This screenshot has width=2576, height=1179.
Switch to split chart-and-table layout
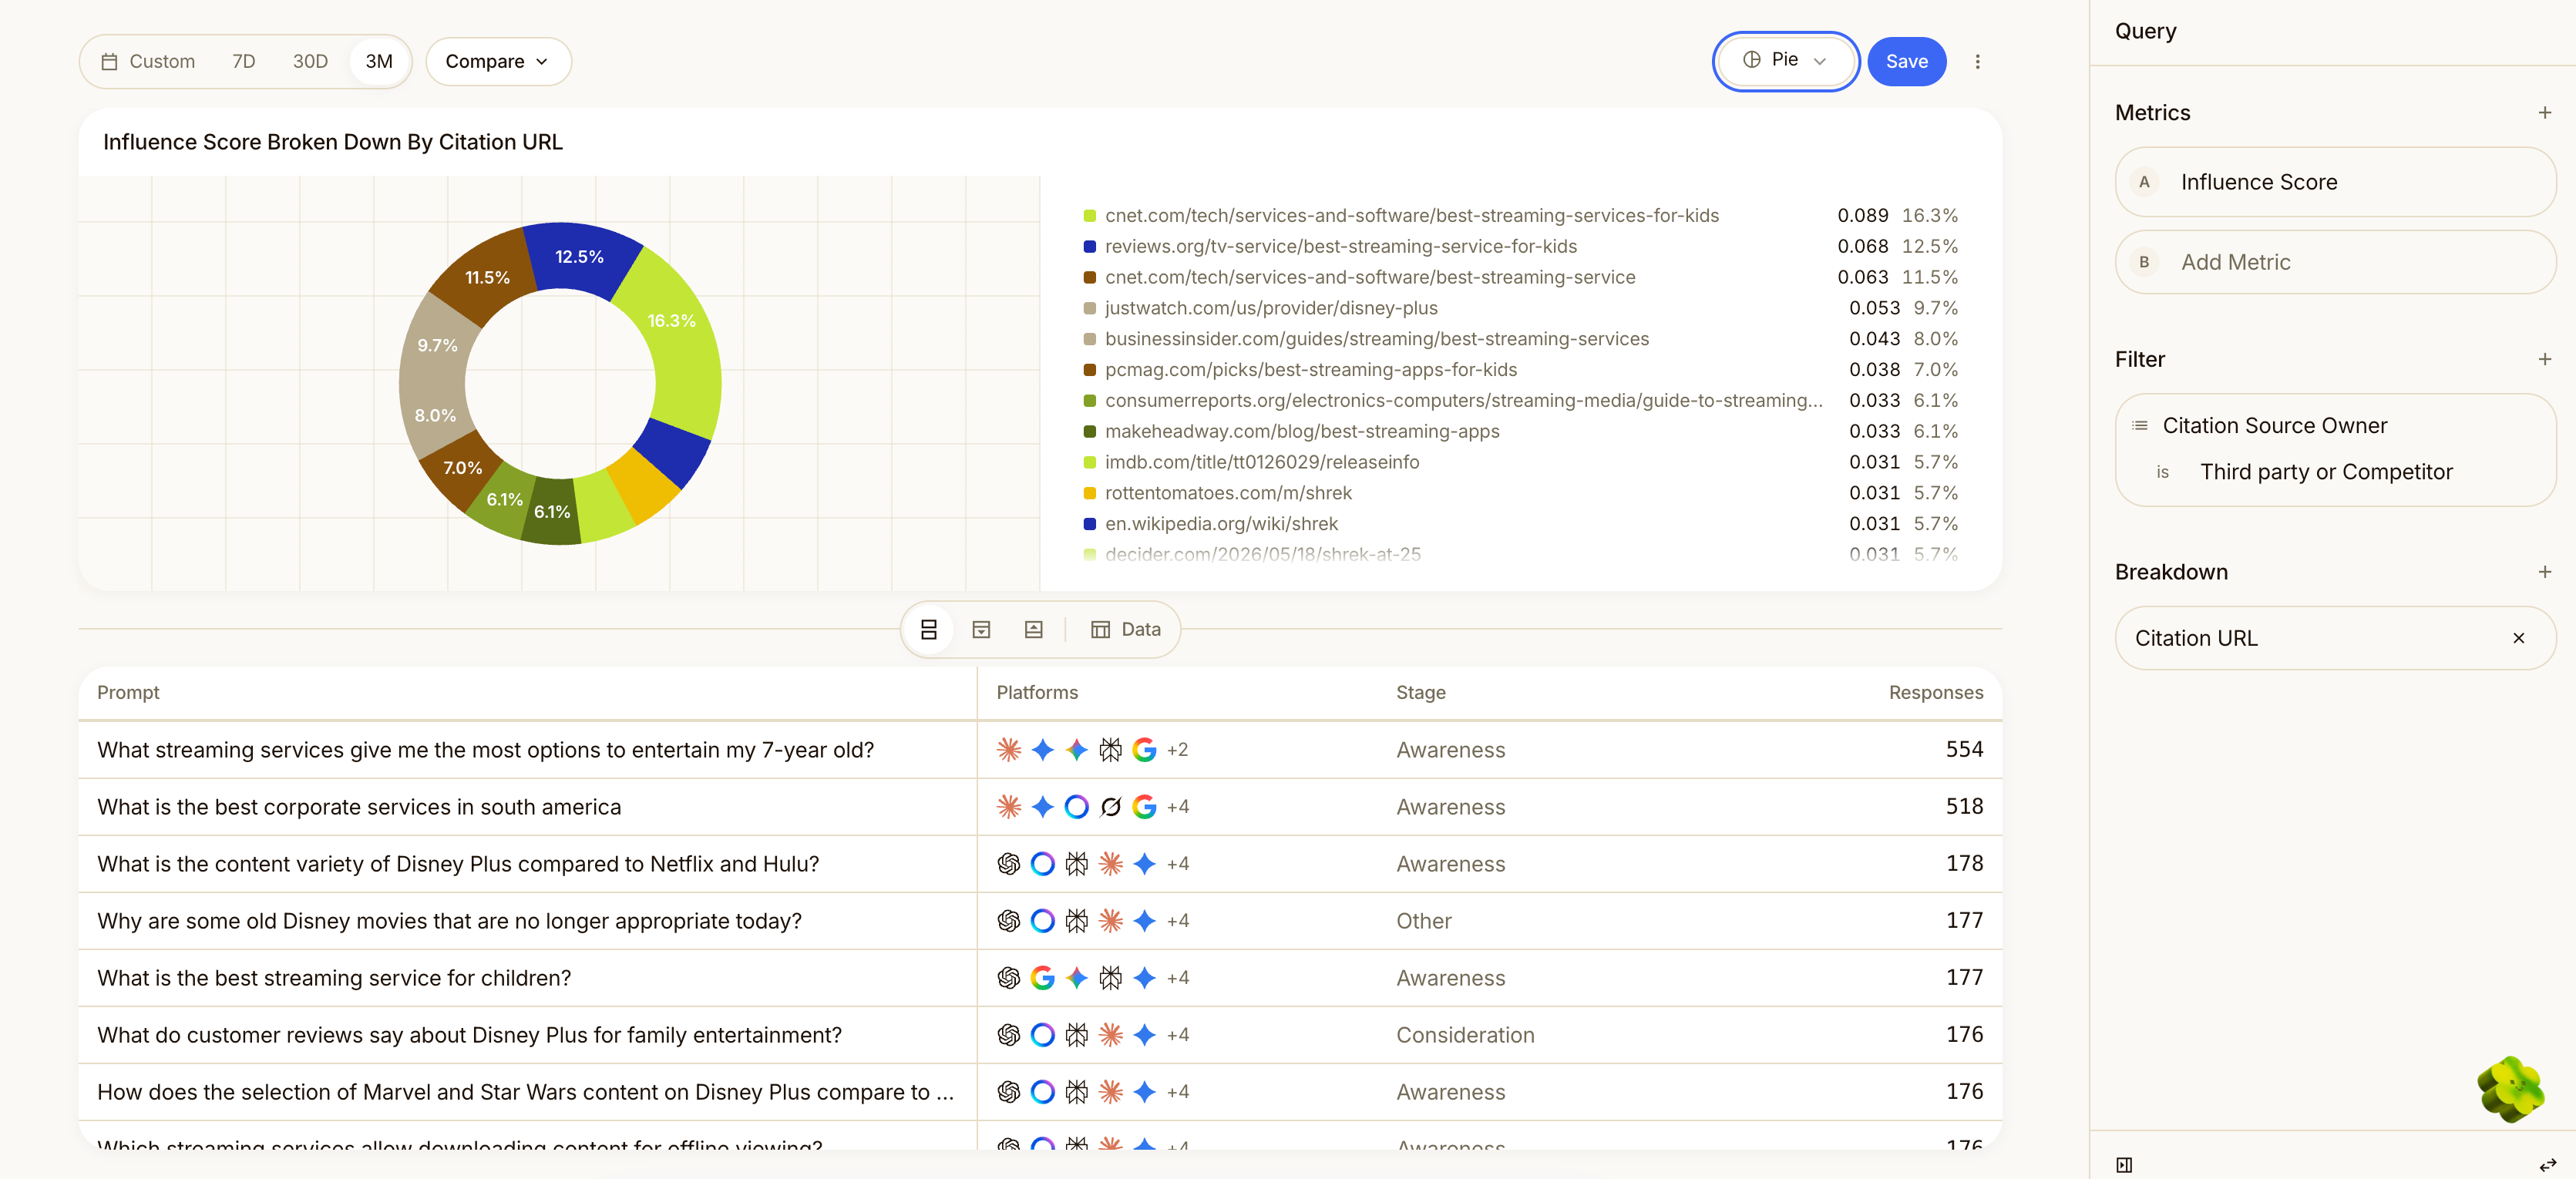click(928, 629)
